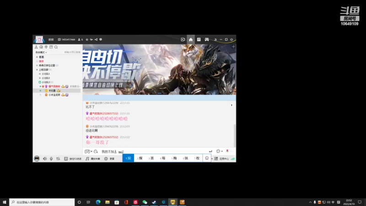Collapse the 上班总部 channel group
Viewport: 366px width, 206px height.
click(37, 70)
